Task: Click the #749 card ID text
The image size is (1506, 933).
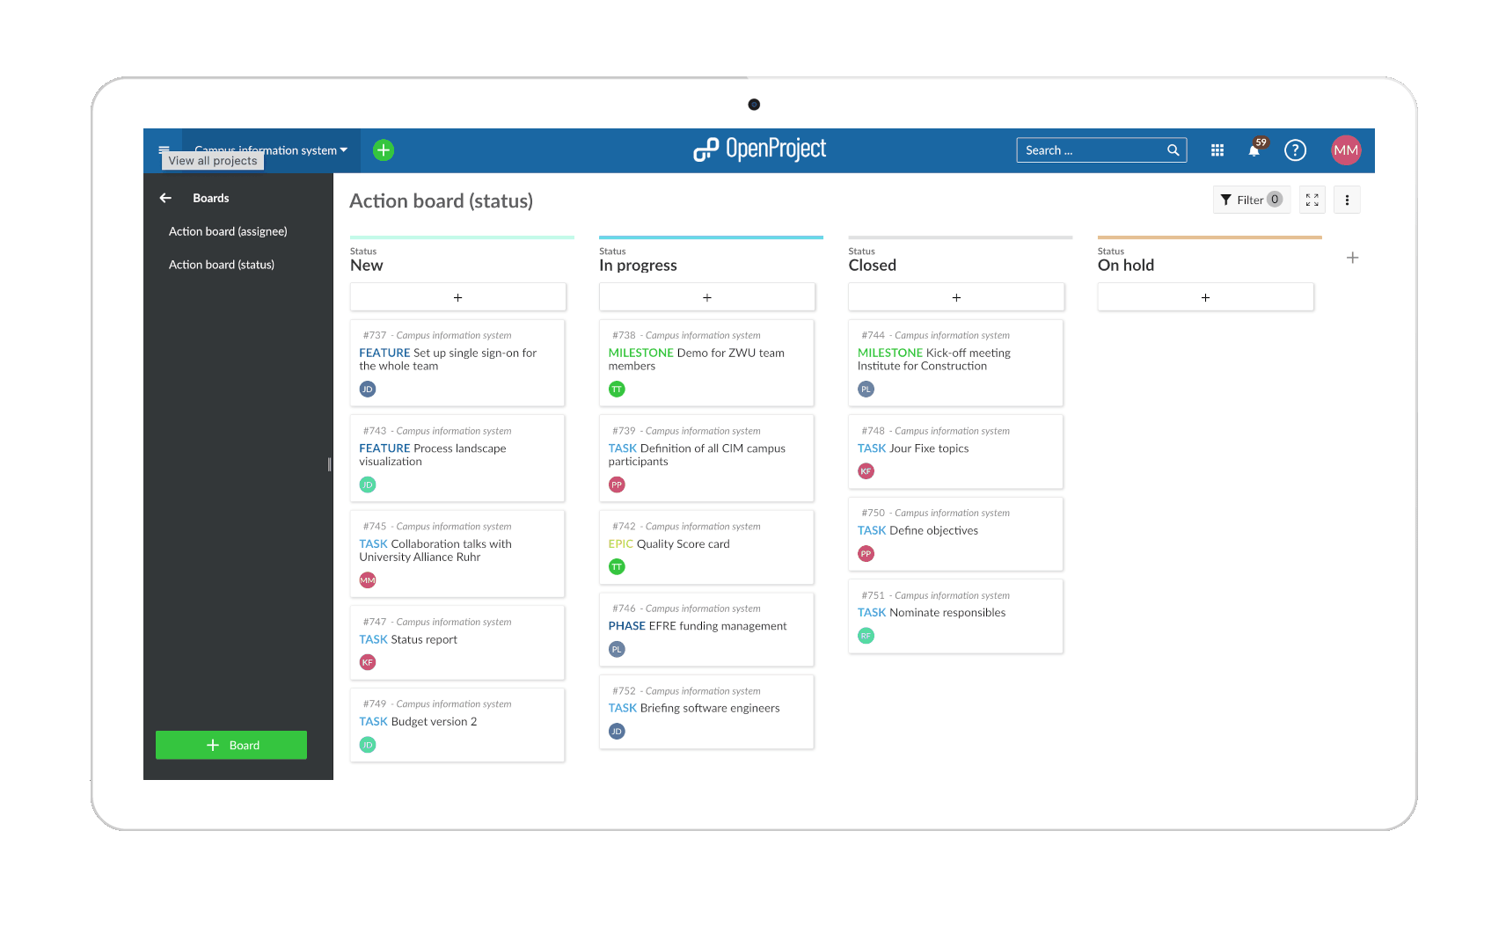Action: click(x=375, y=704)
